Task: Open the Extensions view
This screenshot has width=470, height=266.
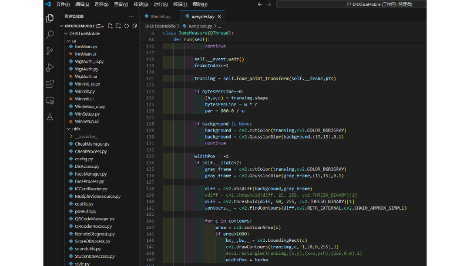Action: tap(50, 84)
